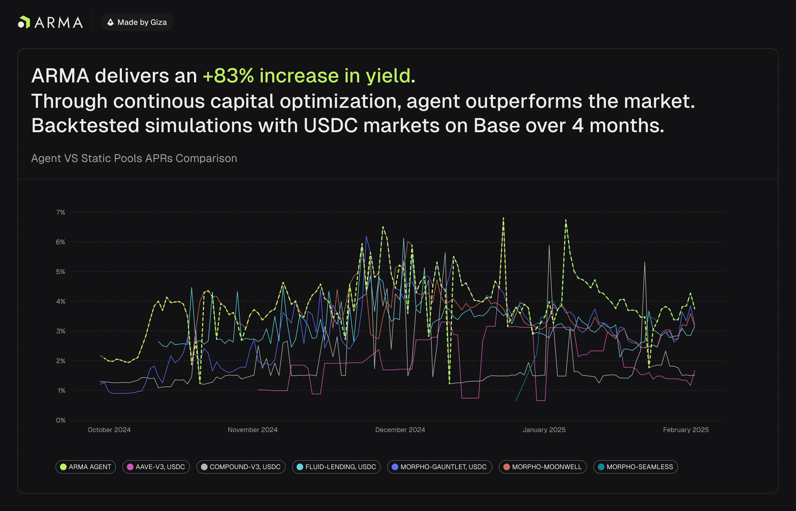Click the green ARMA AGENT color dot
Image resolution: width=796 pixels, height=511 pixels.
coord(63,467)
